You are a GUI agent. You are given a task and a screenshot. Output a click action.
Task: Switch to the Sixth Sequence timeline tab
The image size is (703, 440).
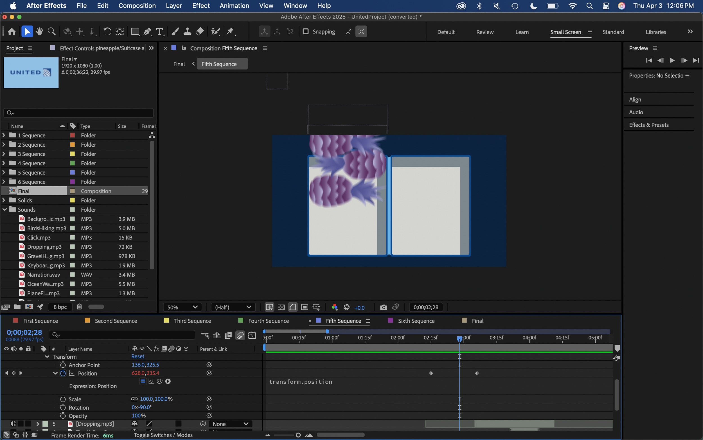click(416, 321)
